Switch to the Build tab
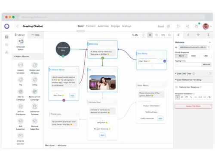This screenshot has width=215, height=161. click(x=80, y=26)
